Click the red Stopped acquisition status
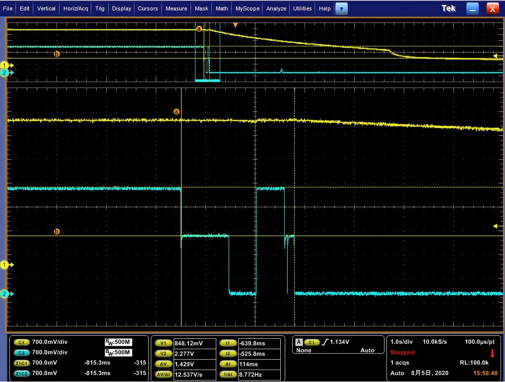505x382 pixels. (402, 352)
